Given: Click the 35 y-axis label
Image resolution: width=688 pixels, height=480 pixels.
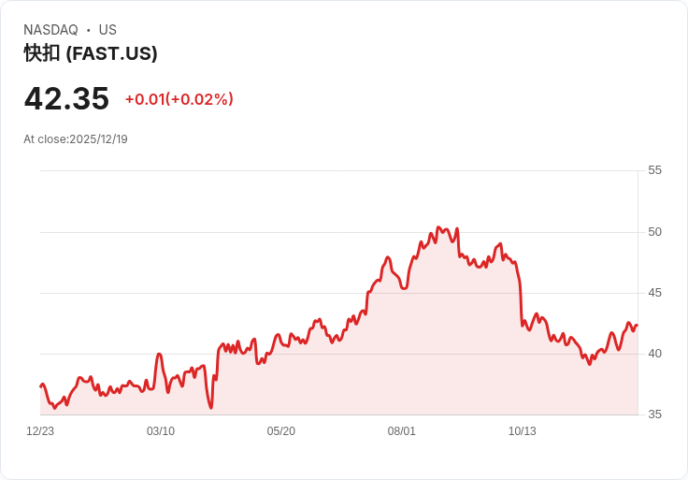Looking at the screenshot, I should pos(654,415).
